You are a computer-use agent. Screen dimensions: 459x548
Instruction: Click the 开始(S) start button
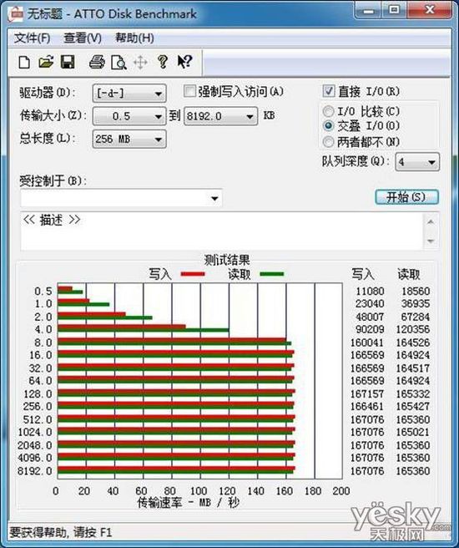[x=406, y=197]
